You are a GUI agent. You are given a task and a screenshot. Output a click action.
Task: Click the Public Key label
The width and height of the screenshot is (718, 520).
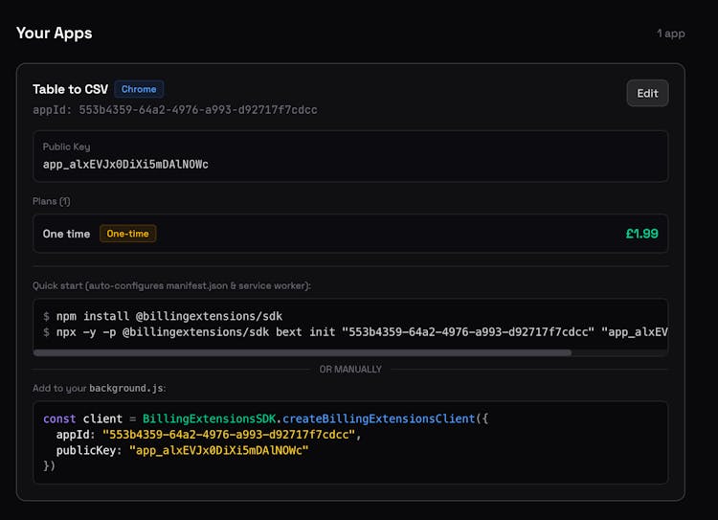pos(66,147)
